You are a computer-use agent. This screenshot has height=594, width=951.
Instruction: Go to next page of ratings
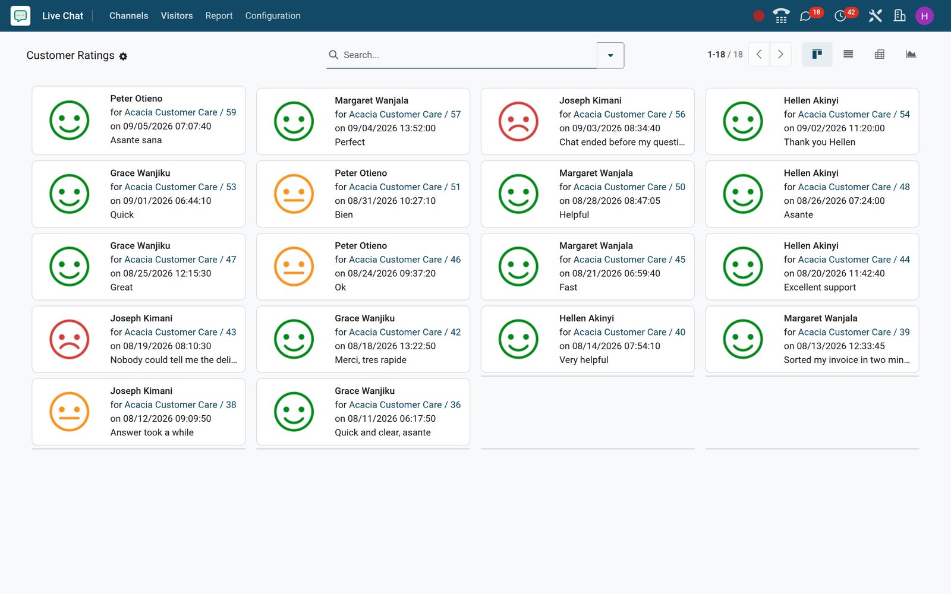pos(780,54)
